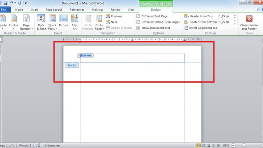Select Print Layout view icon in status bar
Screen dimensions: 263x148
tap(198, 145)
